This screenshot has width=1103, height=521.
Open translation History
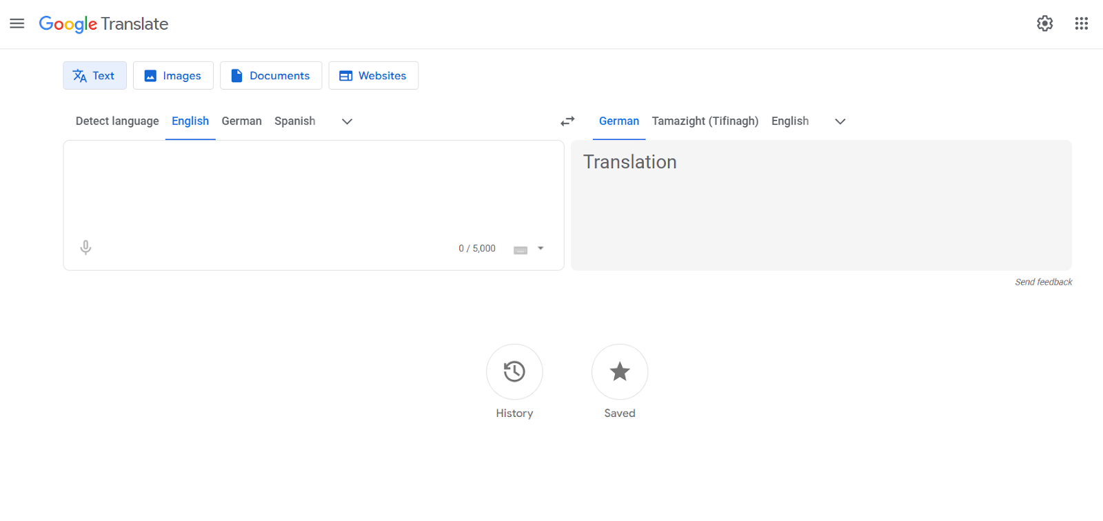(x=514, y=372)
